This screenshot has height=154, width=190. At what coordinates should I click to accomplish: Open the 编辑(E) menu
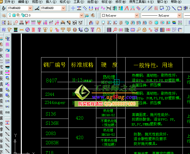coord(23,2)
